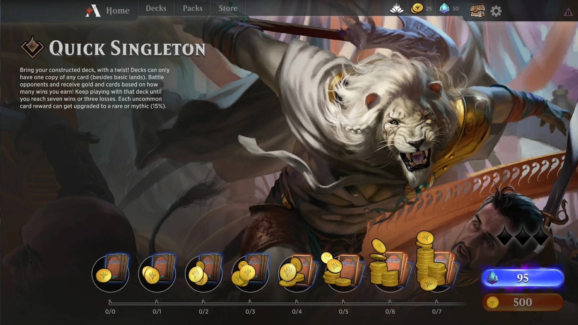The width and height of the screenshot is (578, 325).
Task: Open the Packs tab
Action: click(193, 8)
